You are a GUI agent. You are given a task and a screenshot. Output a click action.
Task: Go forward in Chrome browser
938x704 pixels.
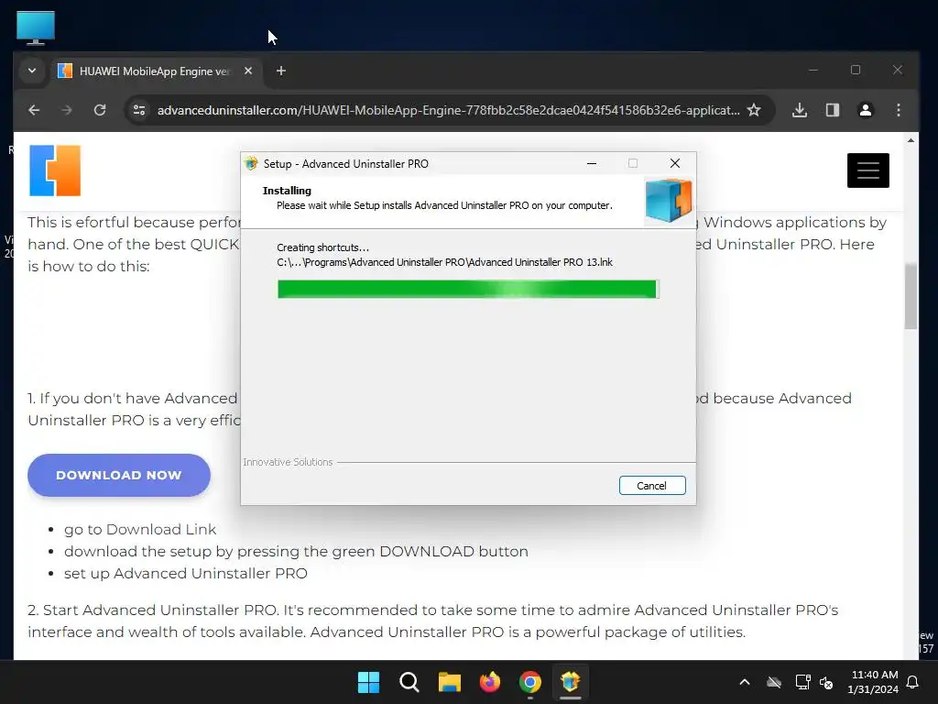click(67, 110)
